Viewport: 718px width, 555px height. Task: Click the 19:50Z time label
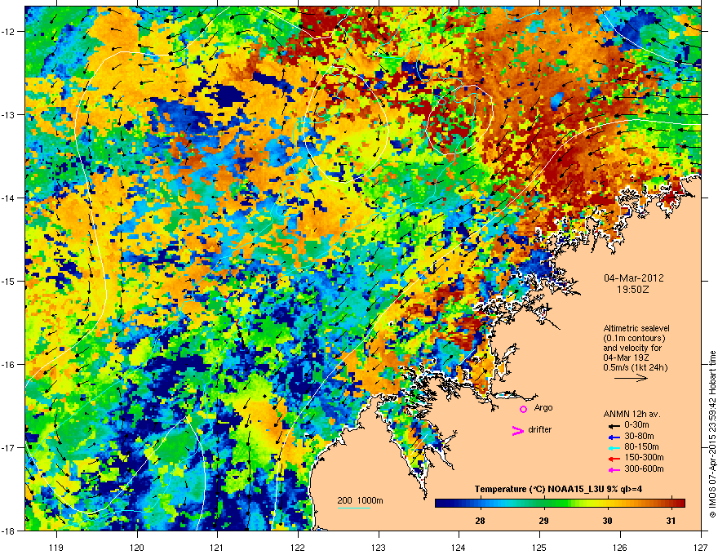tap(633, 290)
